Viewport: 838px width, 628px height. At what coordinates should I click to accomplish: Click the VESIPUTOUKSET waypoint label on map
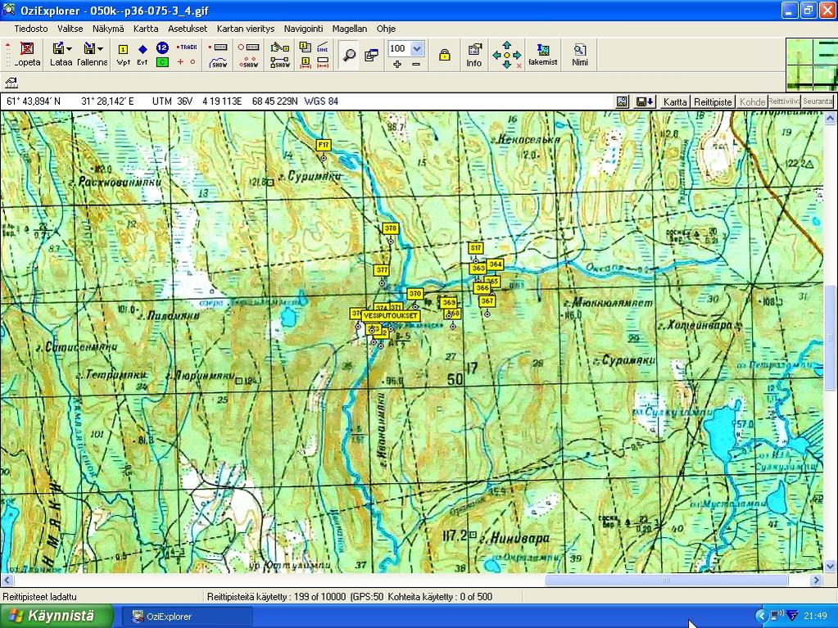(x=391, y=315)
